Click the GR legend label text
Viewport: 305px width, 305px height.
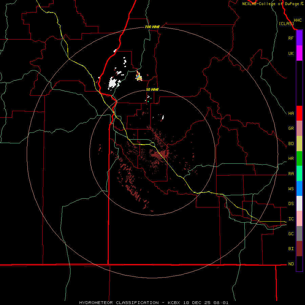[x=291, y=128]
